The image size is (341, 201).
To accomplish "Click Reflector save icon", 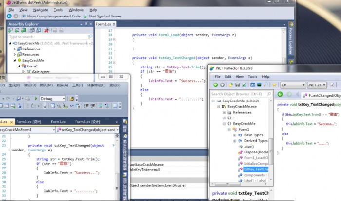I will (238, 85).
